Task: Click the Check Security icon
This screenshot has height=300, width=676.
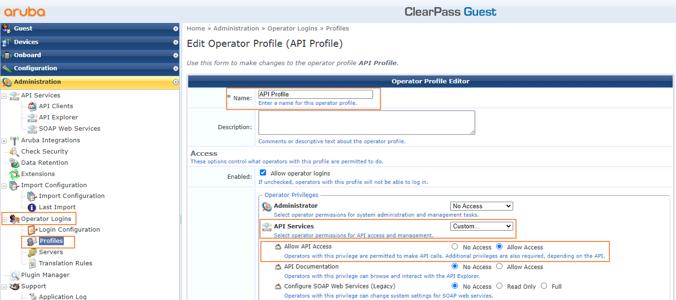Action: tap(15, 152)
